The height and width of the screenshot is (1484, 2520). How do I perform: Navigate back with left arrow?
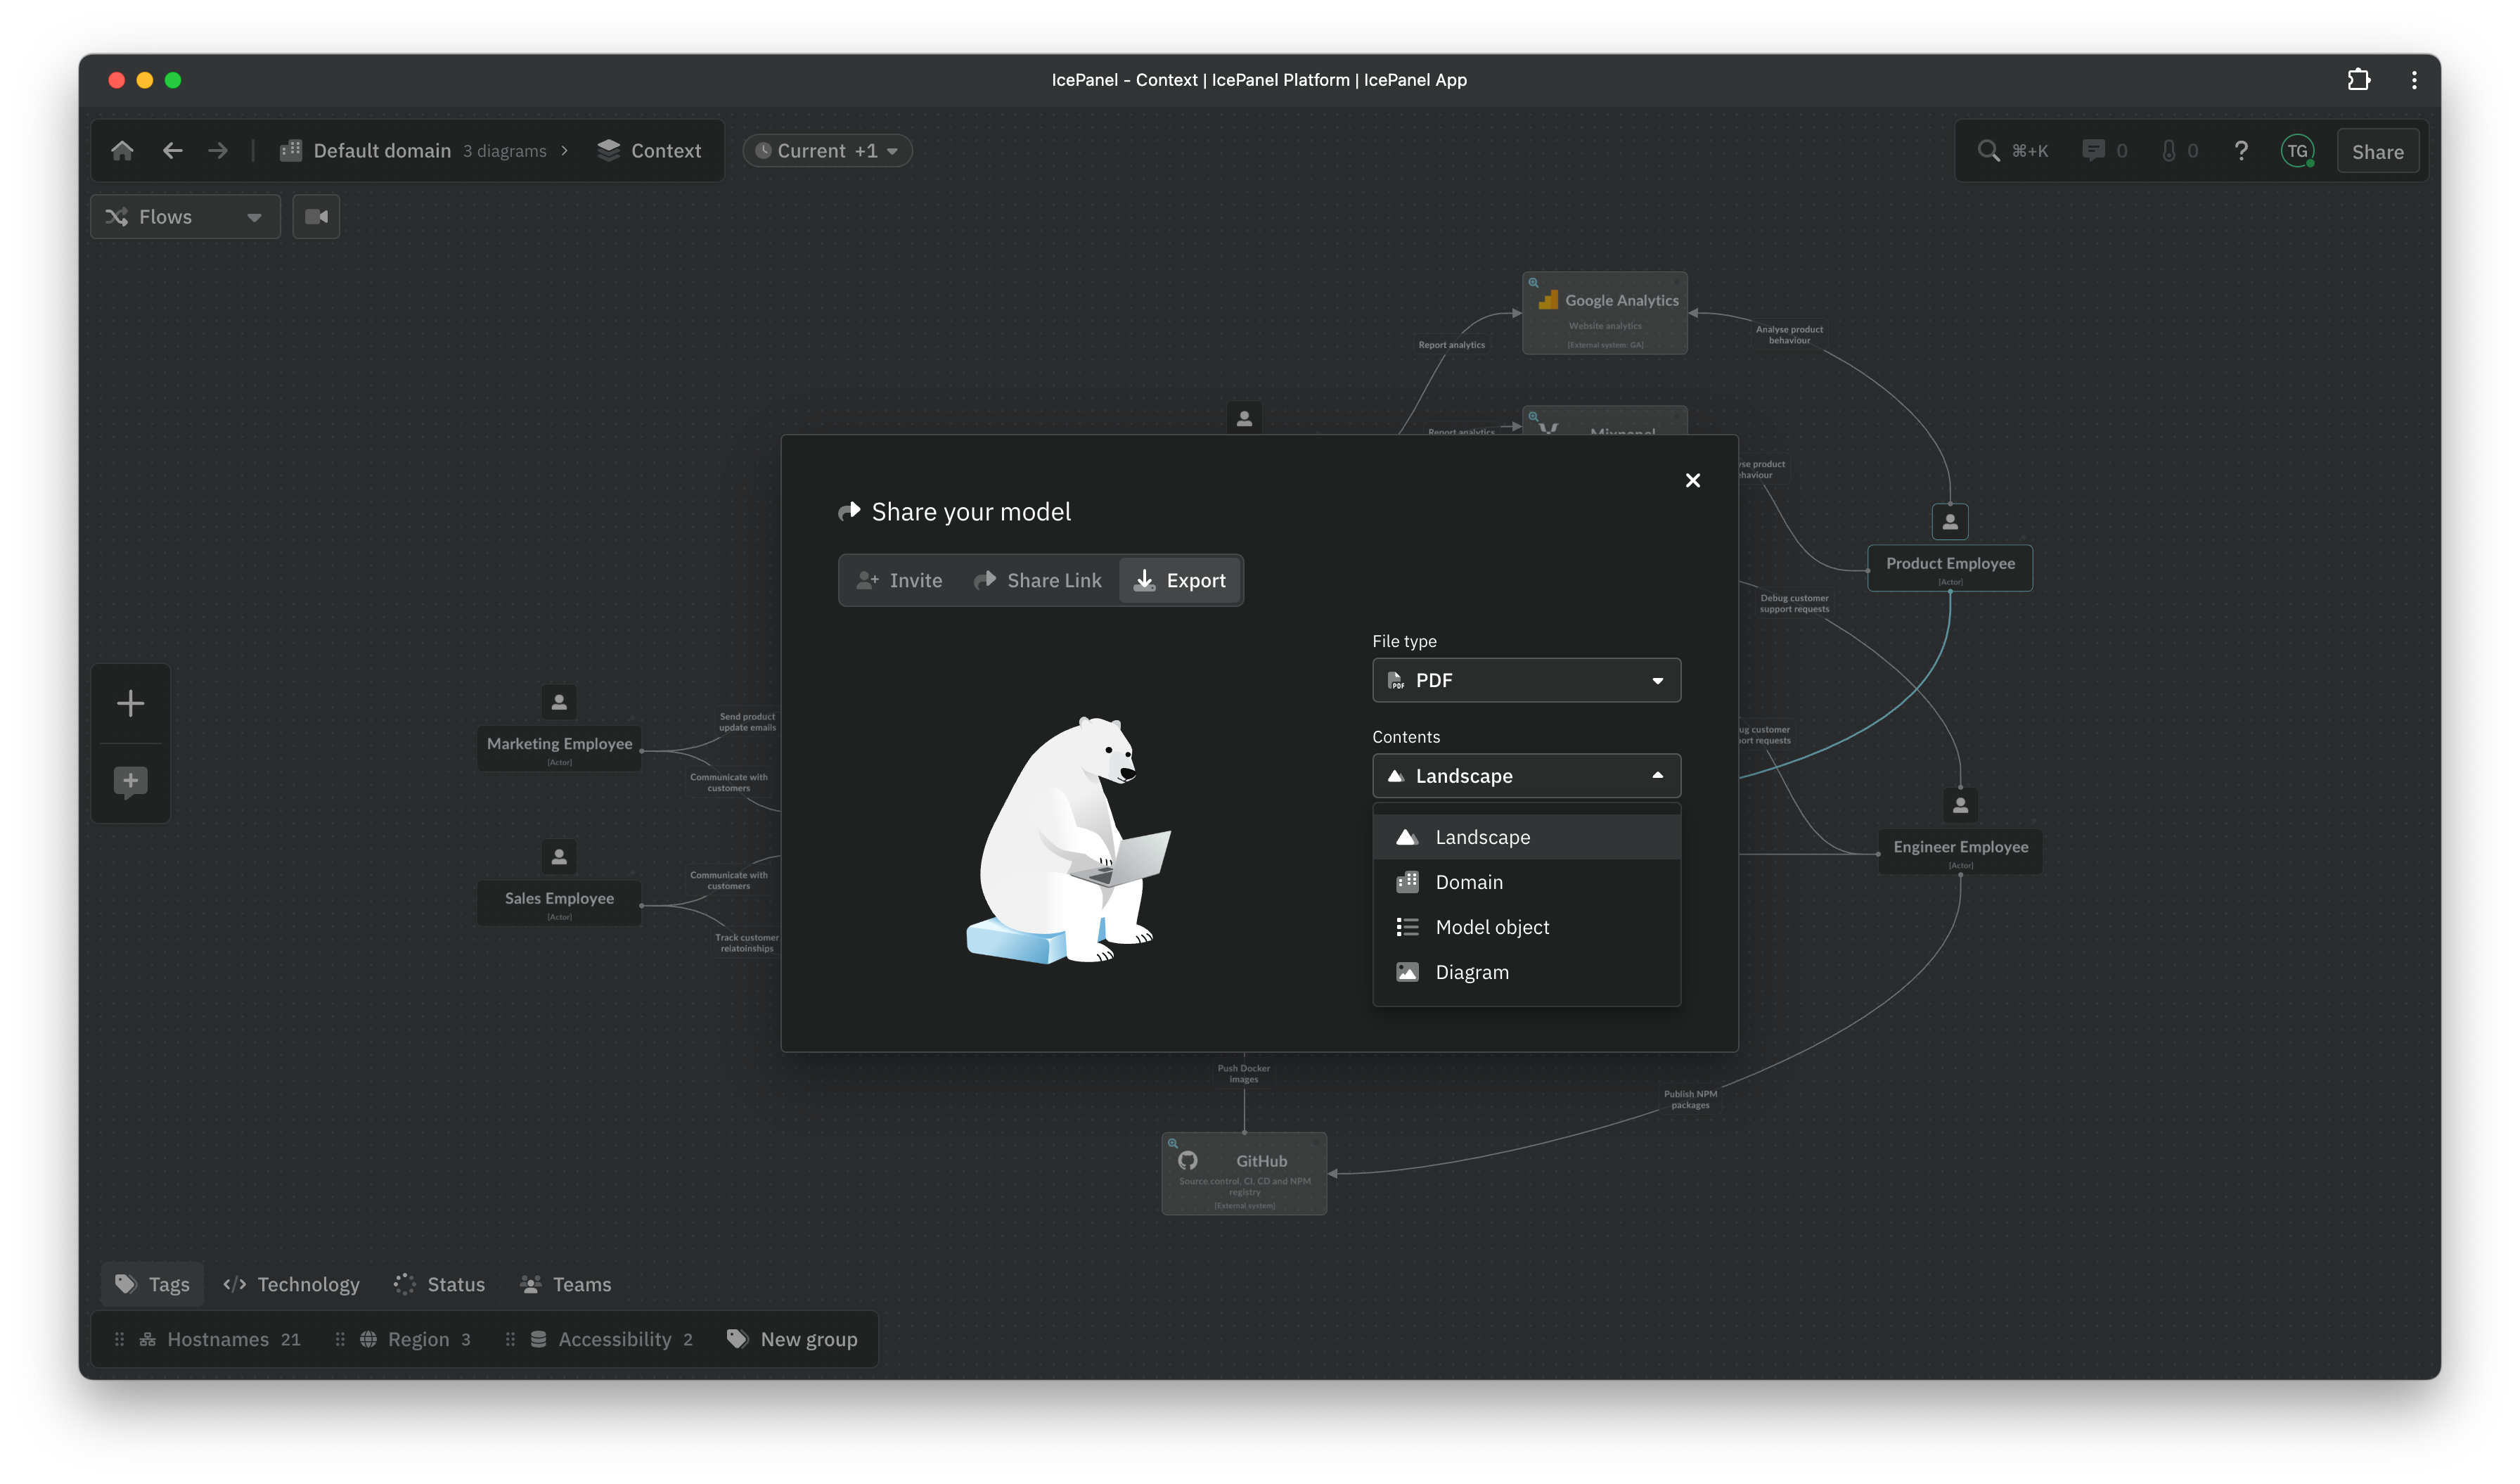click(172, 151)
